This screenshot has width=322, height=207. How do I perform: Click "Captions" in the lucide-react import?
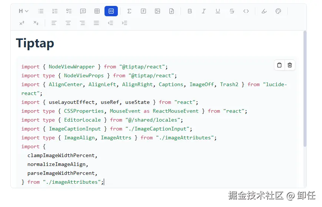[x=171, y=84]
